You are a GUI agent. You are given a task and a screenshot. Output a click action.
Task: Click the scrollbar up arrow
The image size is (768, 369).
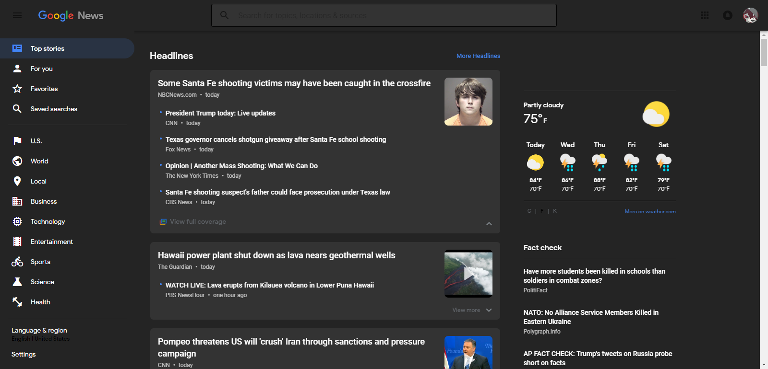[764, 35]
